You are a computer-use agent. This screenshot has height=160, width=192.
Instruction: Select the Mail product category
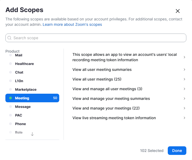pos(19,55)
